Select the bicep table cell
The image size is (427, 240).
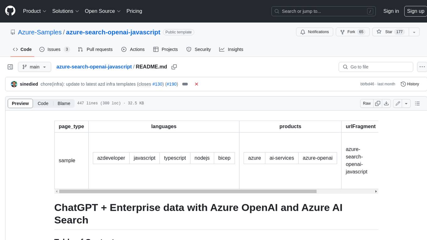pyautogui.click(x=224, y=158)
